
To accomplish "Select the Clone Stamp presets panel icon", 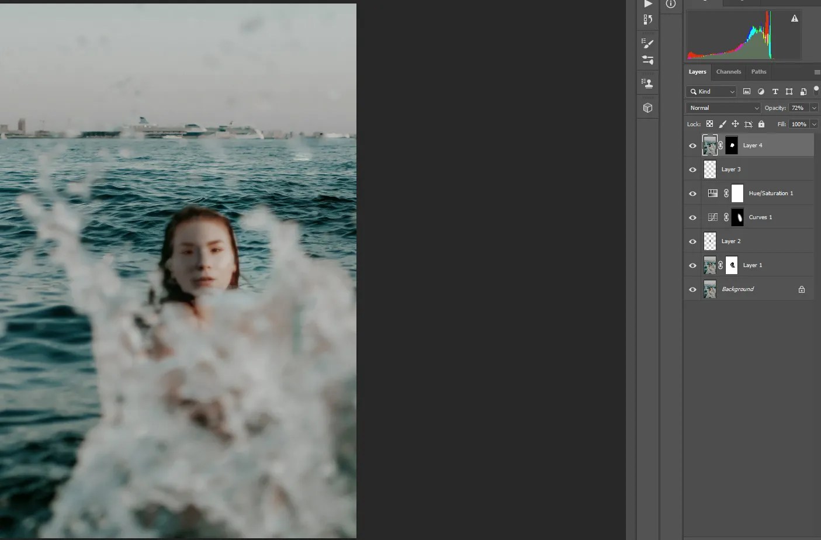I will click(x=647, y=82).
